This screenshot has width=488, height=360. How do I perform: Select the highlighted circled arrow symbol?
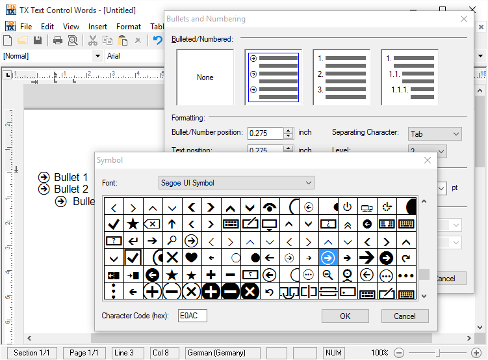328,257
